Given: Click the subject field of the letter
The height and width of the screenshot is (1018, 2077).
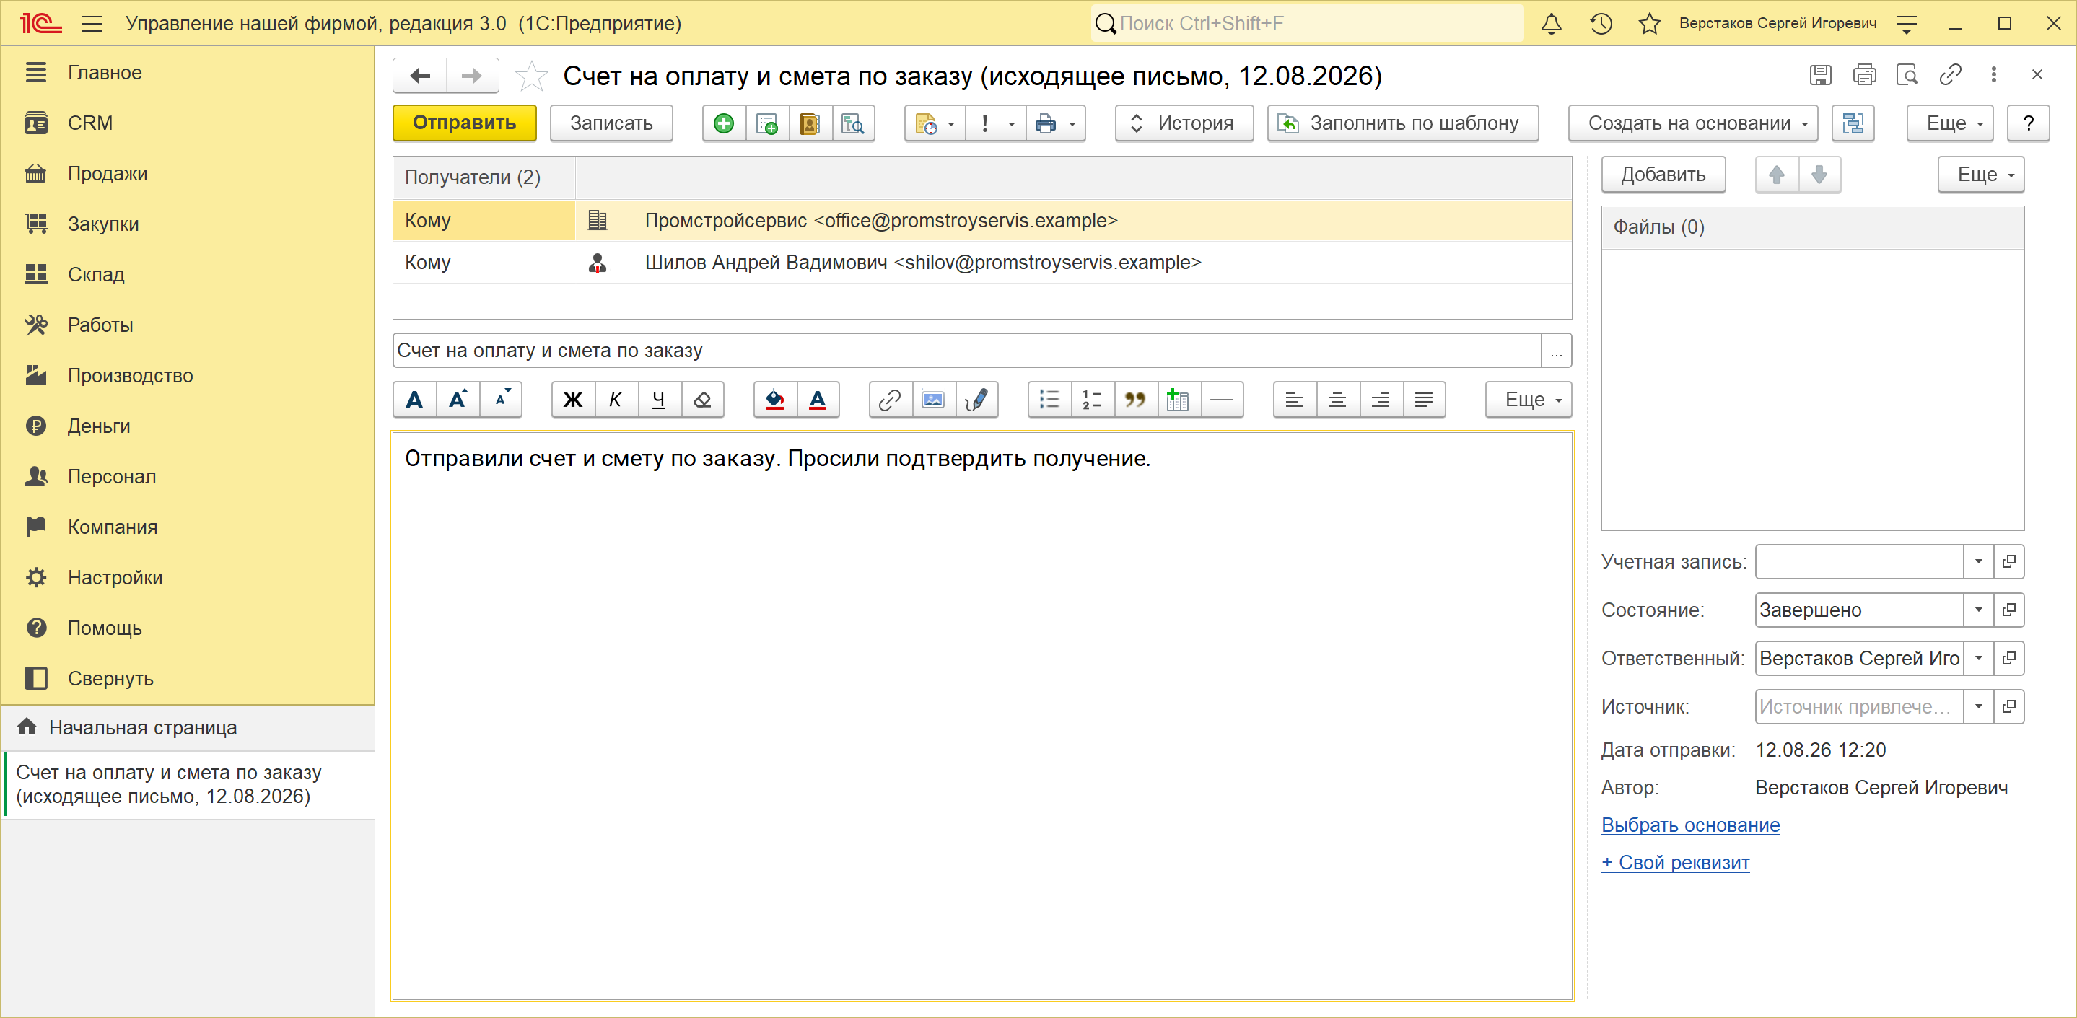Looking at the screenshot, I should [x=967, y=351].
